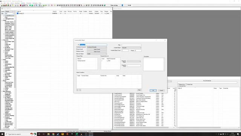
Task: Select Enchantment in the Magic tree
Action: click(8, 84)
